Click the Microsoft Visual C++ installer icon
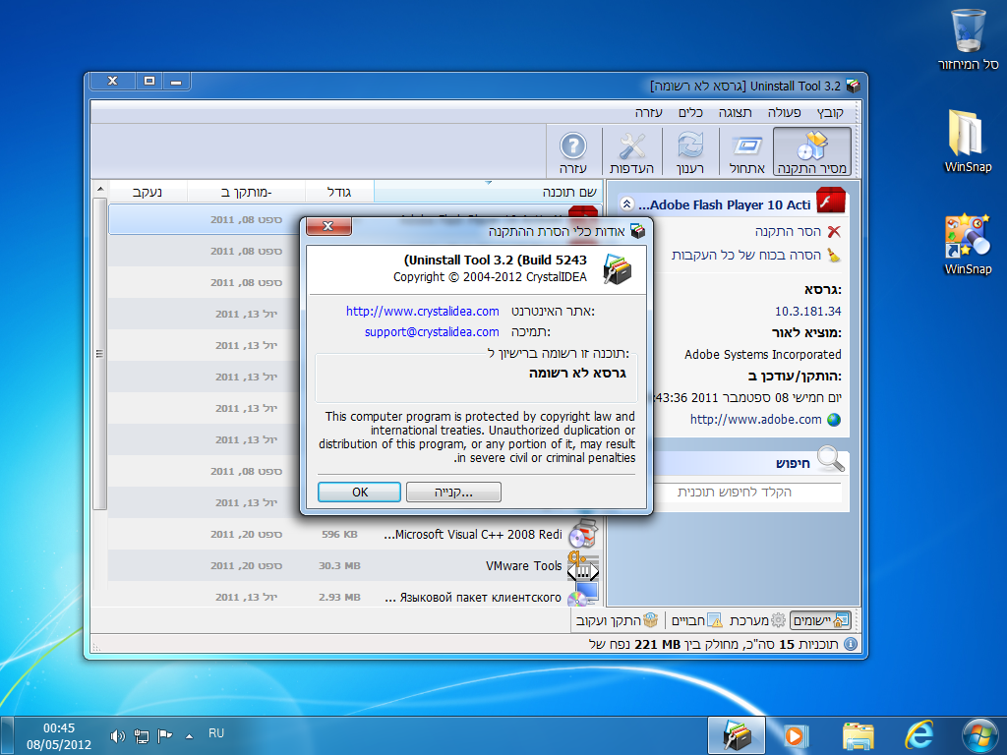 [x=583, y=534]
